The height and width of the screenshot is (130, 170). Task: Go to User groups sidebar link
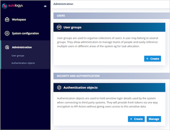coord(18,56)
